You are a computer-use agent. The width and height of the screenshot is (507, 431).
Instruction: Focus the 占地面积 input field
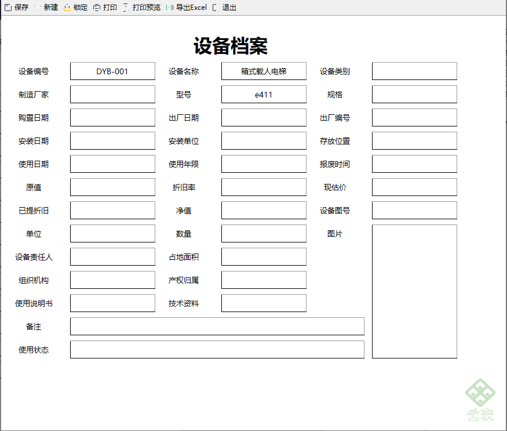click(264, 257)
